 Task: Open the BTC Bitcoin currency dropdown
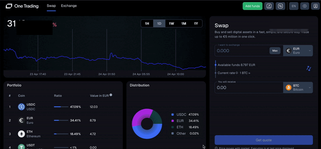[298, 88]
